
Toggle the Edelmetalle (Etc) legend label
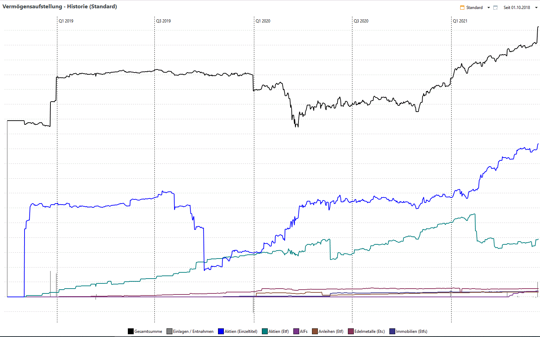click(370, 331)
